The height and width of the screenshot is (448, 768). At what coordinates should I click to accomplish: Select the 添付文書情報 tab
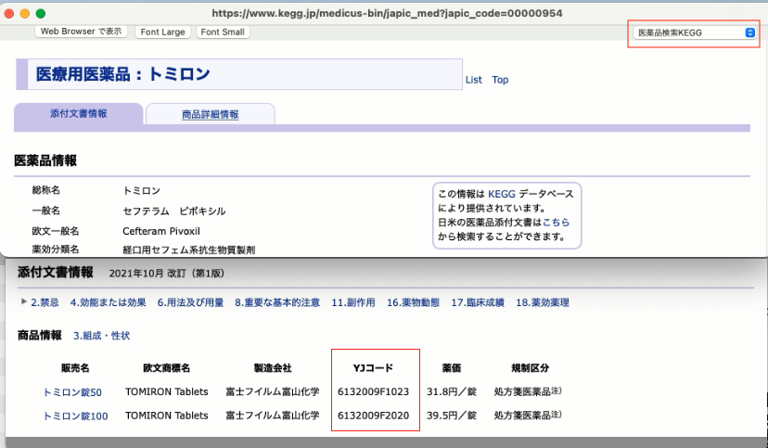click(x=78, y=113)
